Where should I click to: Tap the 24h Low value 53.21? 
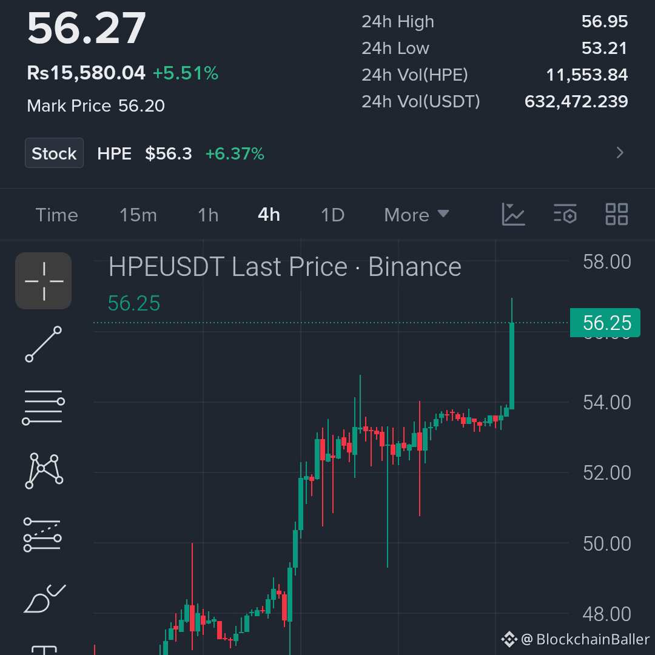pos(605,48)
